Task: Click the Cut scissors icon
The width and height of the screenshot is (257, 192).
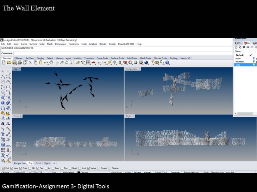Action: click(30, 63)
